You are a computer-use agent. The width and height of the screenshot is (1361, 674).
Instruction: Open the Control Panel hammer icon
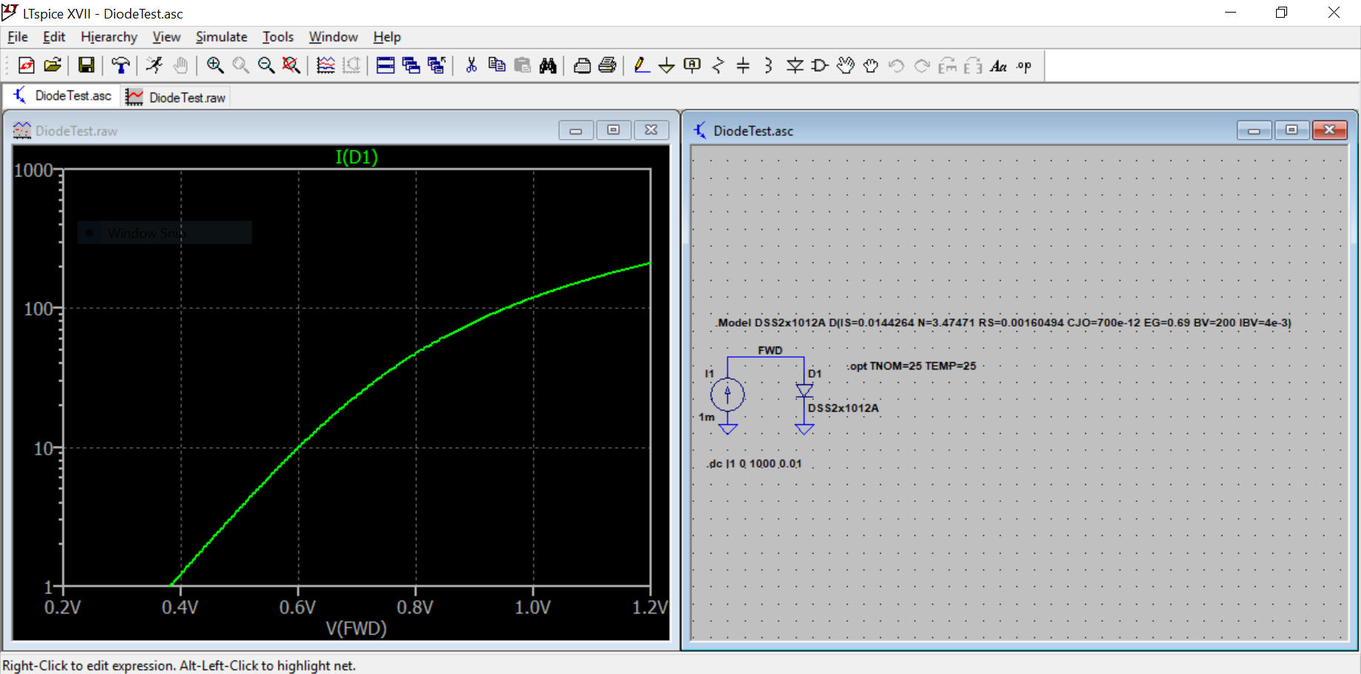120,66
